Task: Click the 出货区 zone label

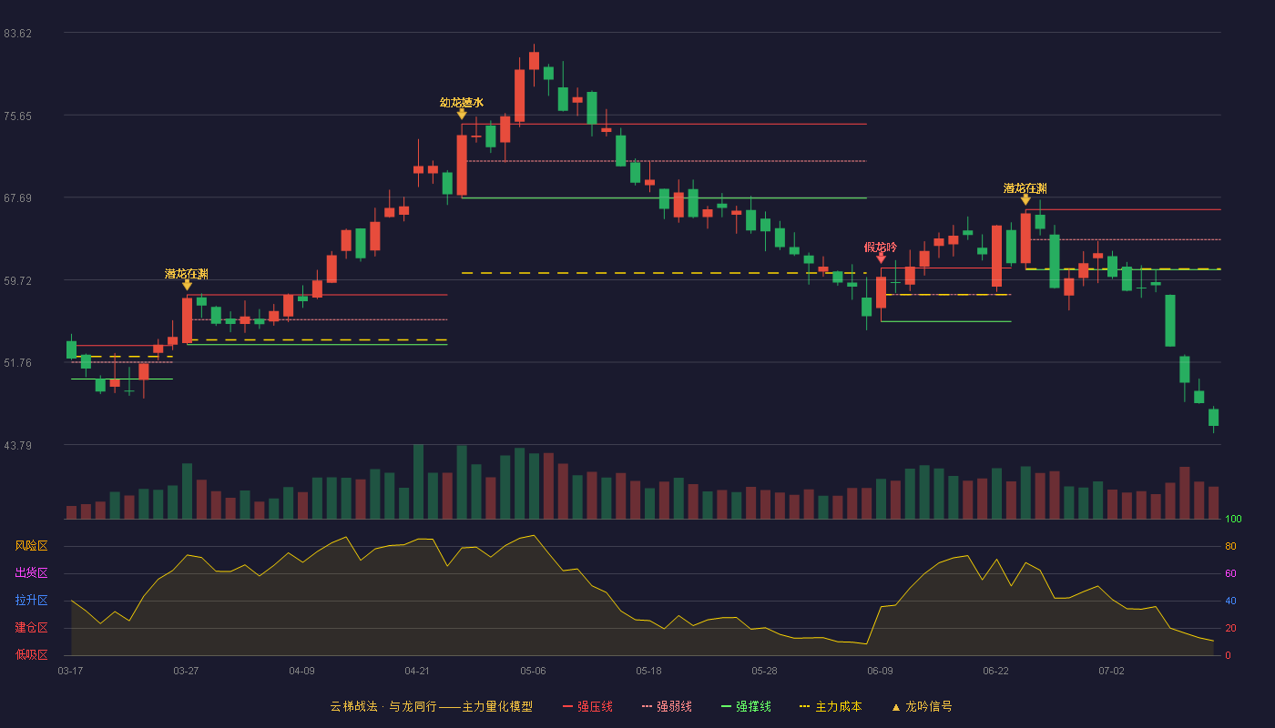Action: pos(31,573)
